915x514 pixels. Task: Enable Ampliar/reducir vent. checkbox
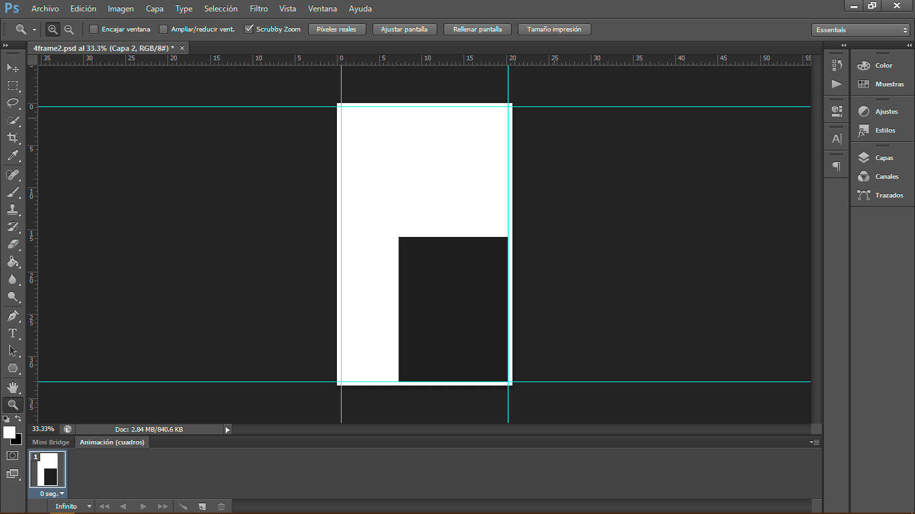(x=163, y=29)
